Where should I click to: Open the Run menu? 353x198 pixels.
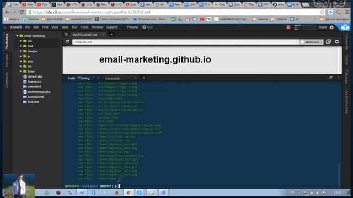[x=74, y=27]
